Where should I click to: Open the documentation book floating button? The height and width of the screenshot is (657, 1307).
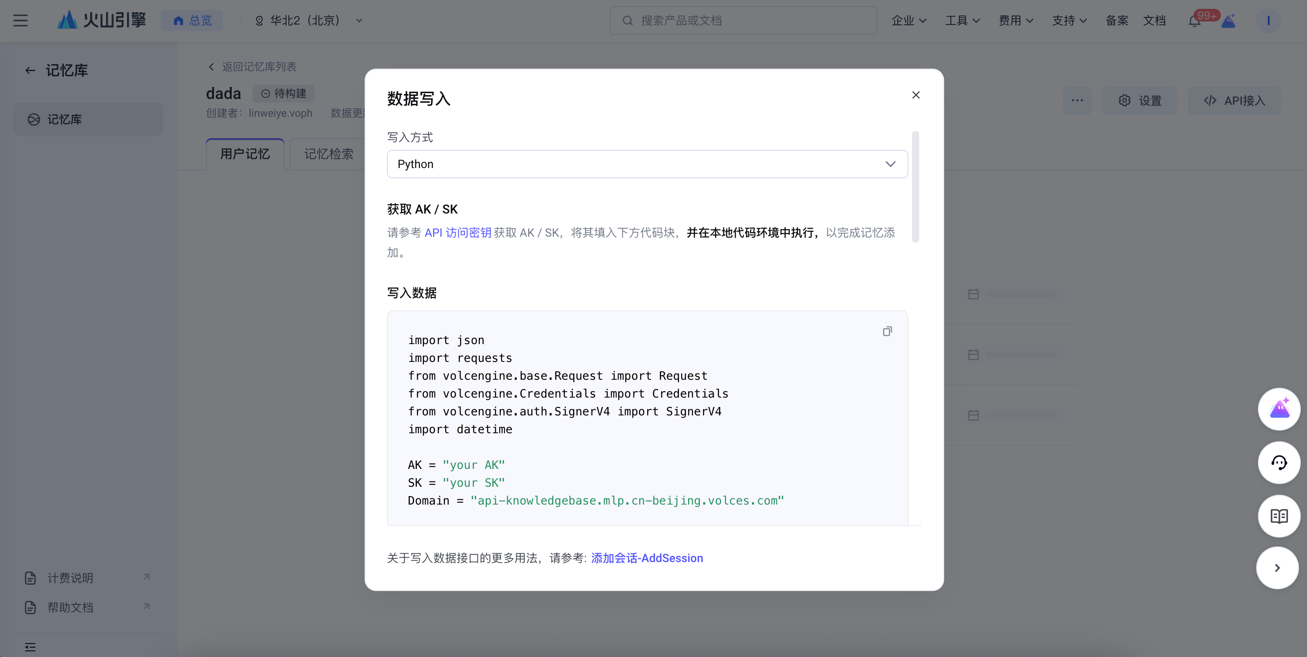coord(1278,516)
